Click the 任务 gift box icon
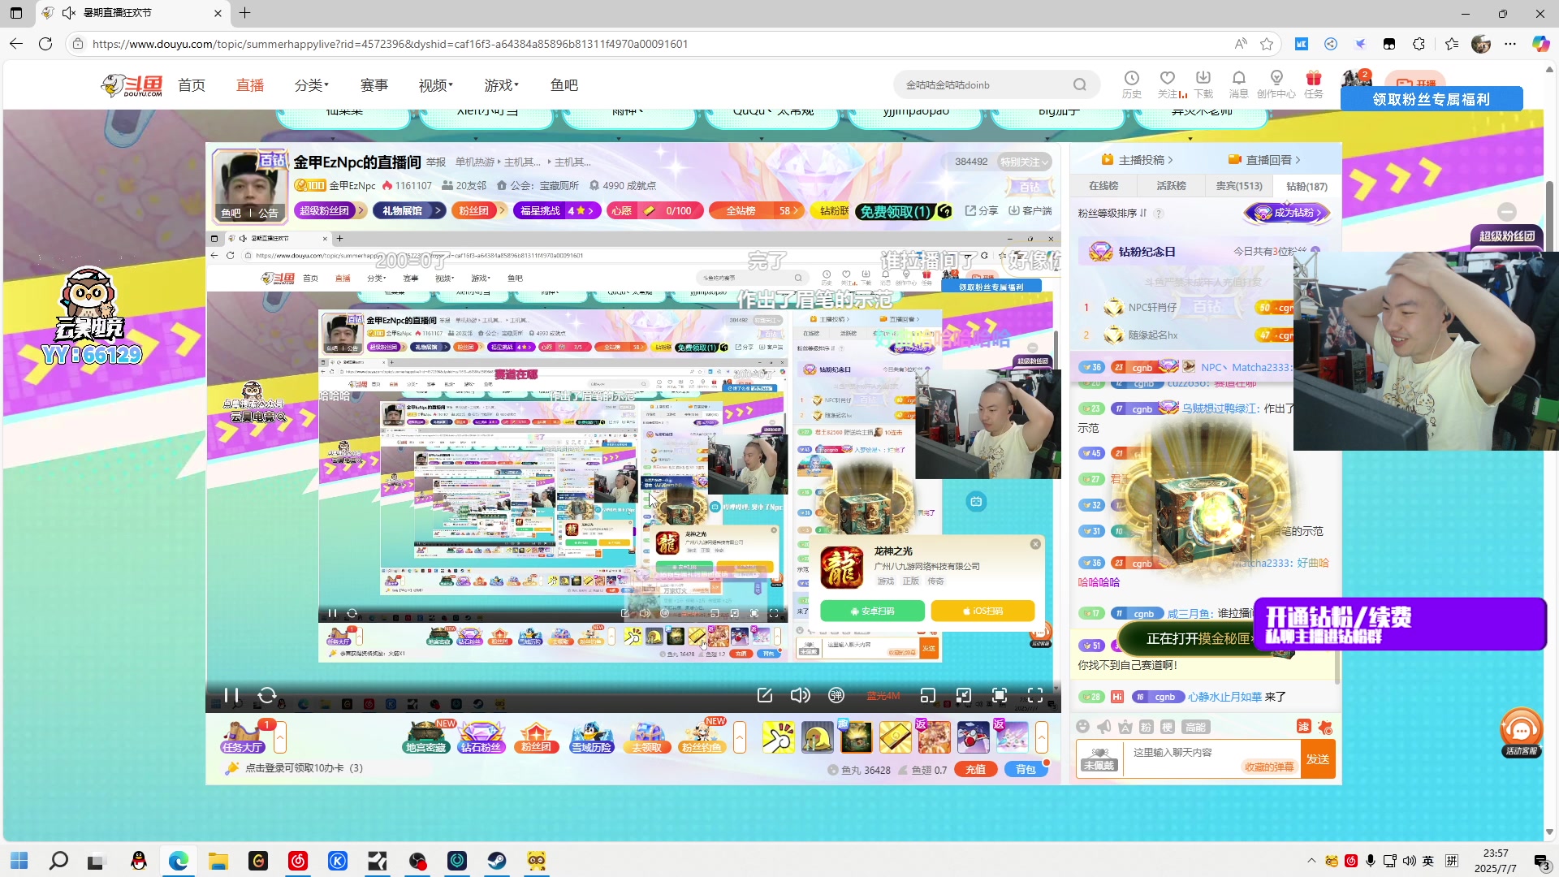Screen dimensions: 1559x877 (1314, 84)
